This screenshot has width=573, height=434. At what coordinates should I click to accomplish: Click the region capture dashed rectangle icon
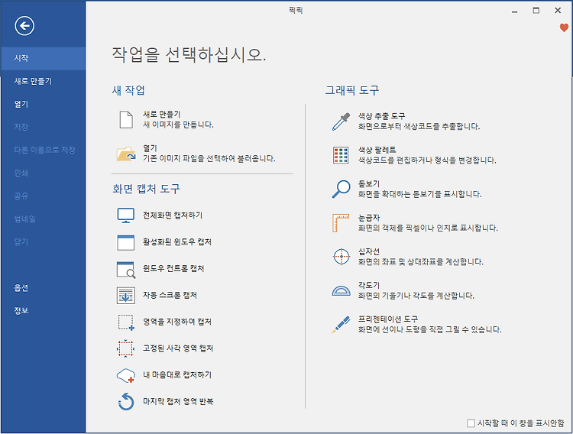(x=126, y=322)
